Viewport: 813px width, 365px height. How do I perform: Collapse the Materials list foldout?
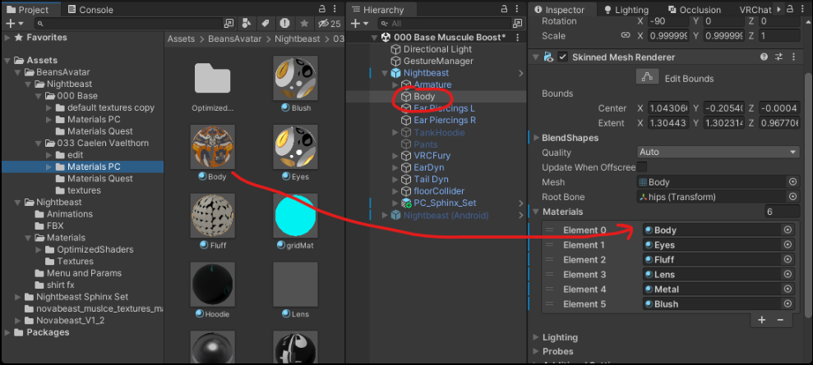pyautogui.click(x=536, y=212)
